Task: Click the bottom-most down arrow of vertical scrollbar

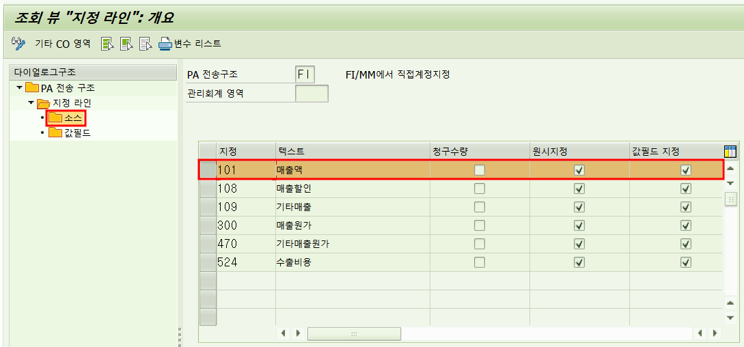Action: click(x=730, y=318)
